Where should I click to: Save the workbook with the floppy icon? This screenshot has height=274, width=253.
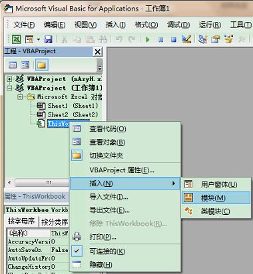click(48, 39)
